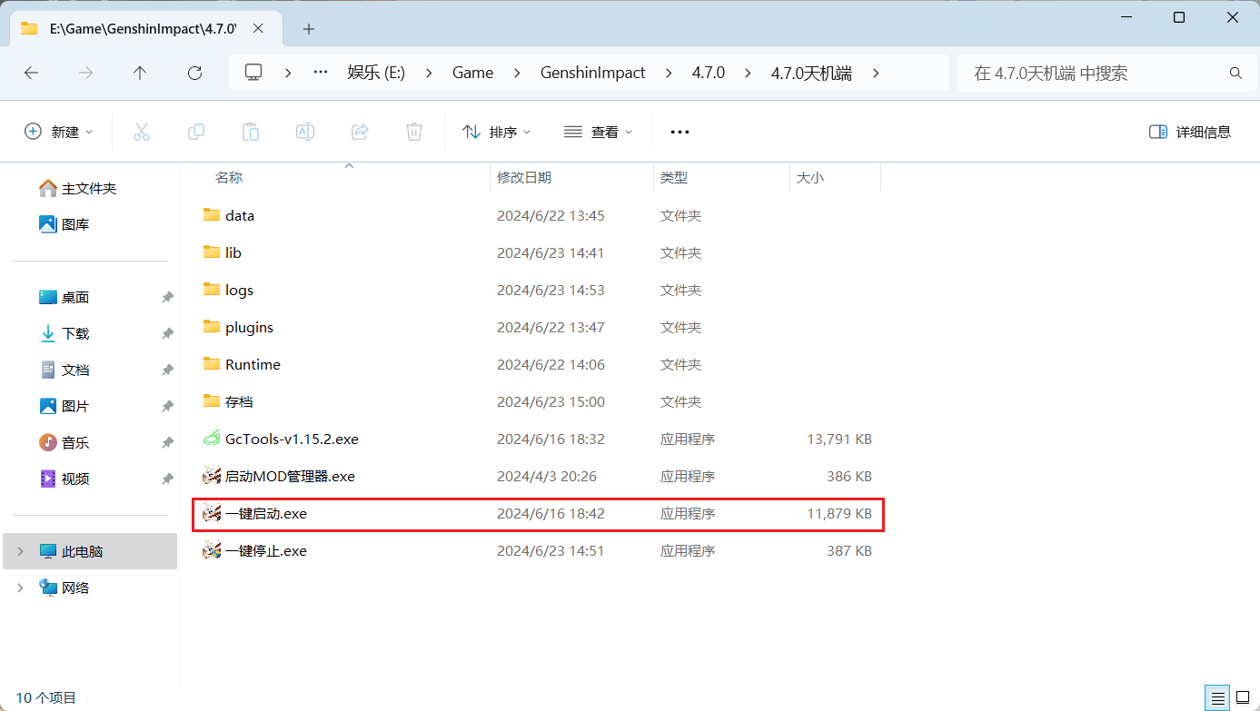Open the See more ellipsis menu

(680, 132)
